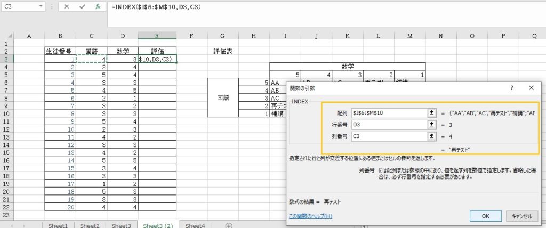
Task: Open the Sheet2 tab
Action: 90,225
